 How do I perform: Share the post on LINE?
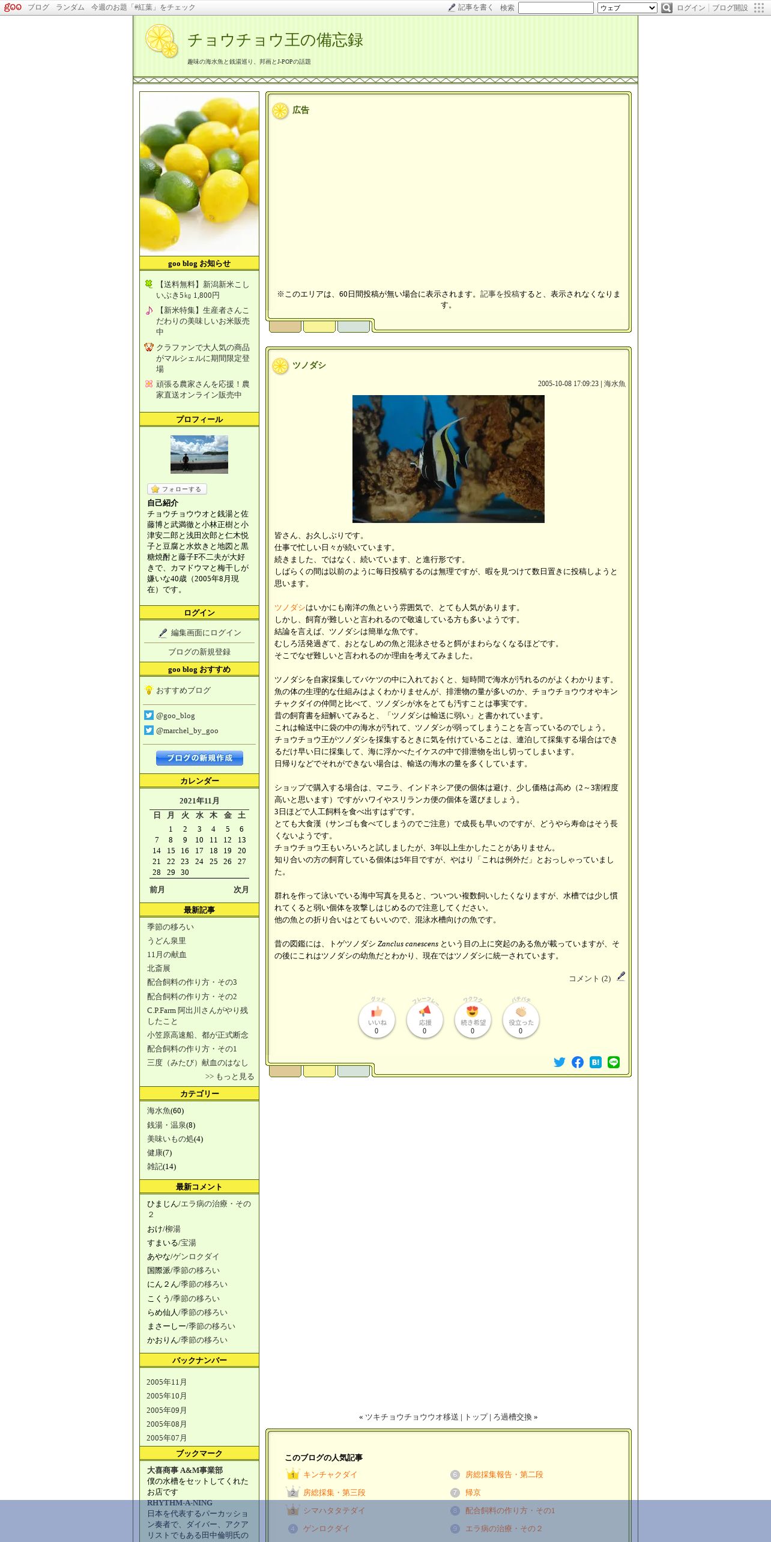[x=614, y=1062]
